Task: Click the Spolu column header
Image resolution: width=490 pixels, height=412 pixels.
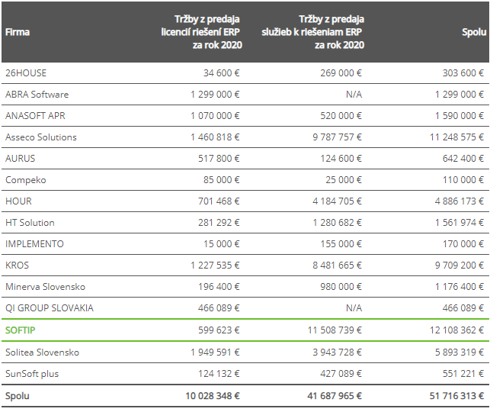Action: tap(473, 32)
